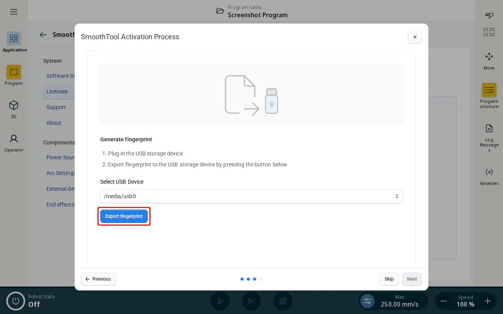Click the Next button
This screenshot has width=503, height=314.
(x=412, y=279)
